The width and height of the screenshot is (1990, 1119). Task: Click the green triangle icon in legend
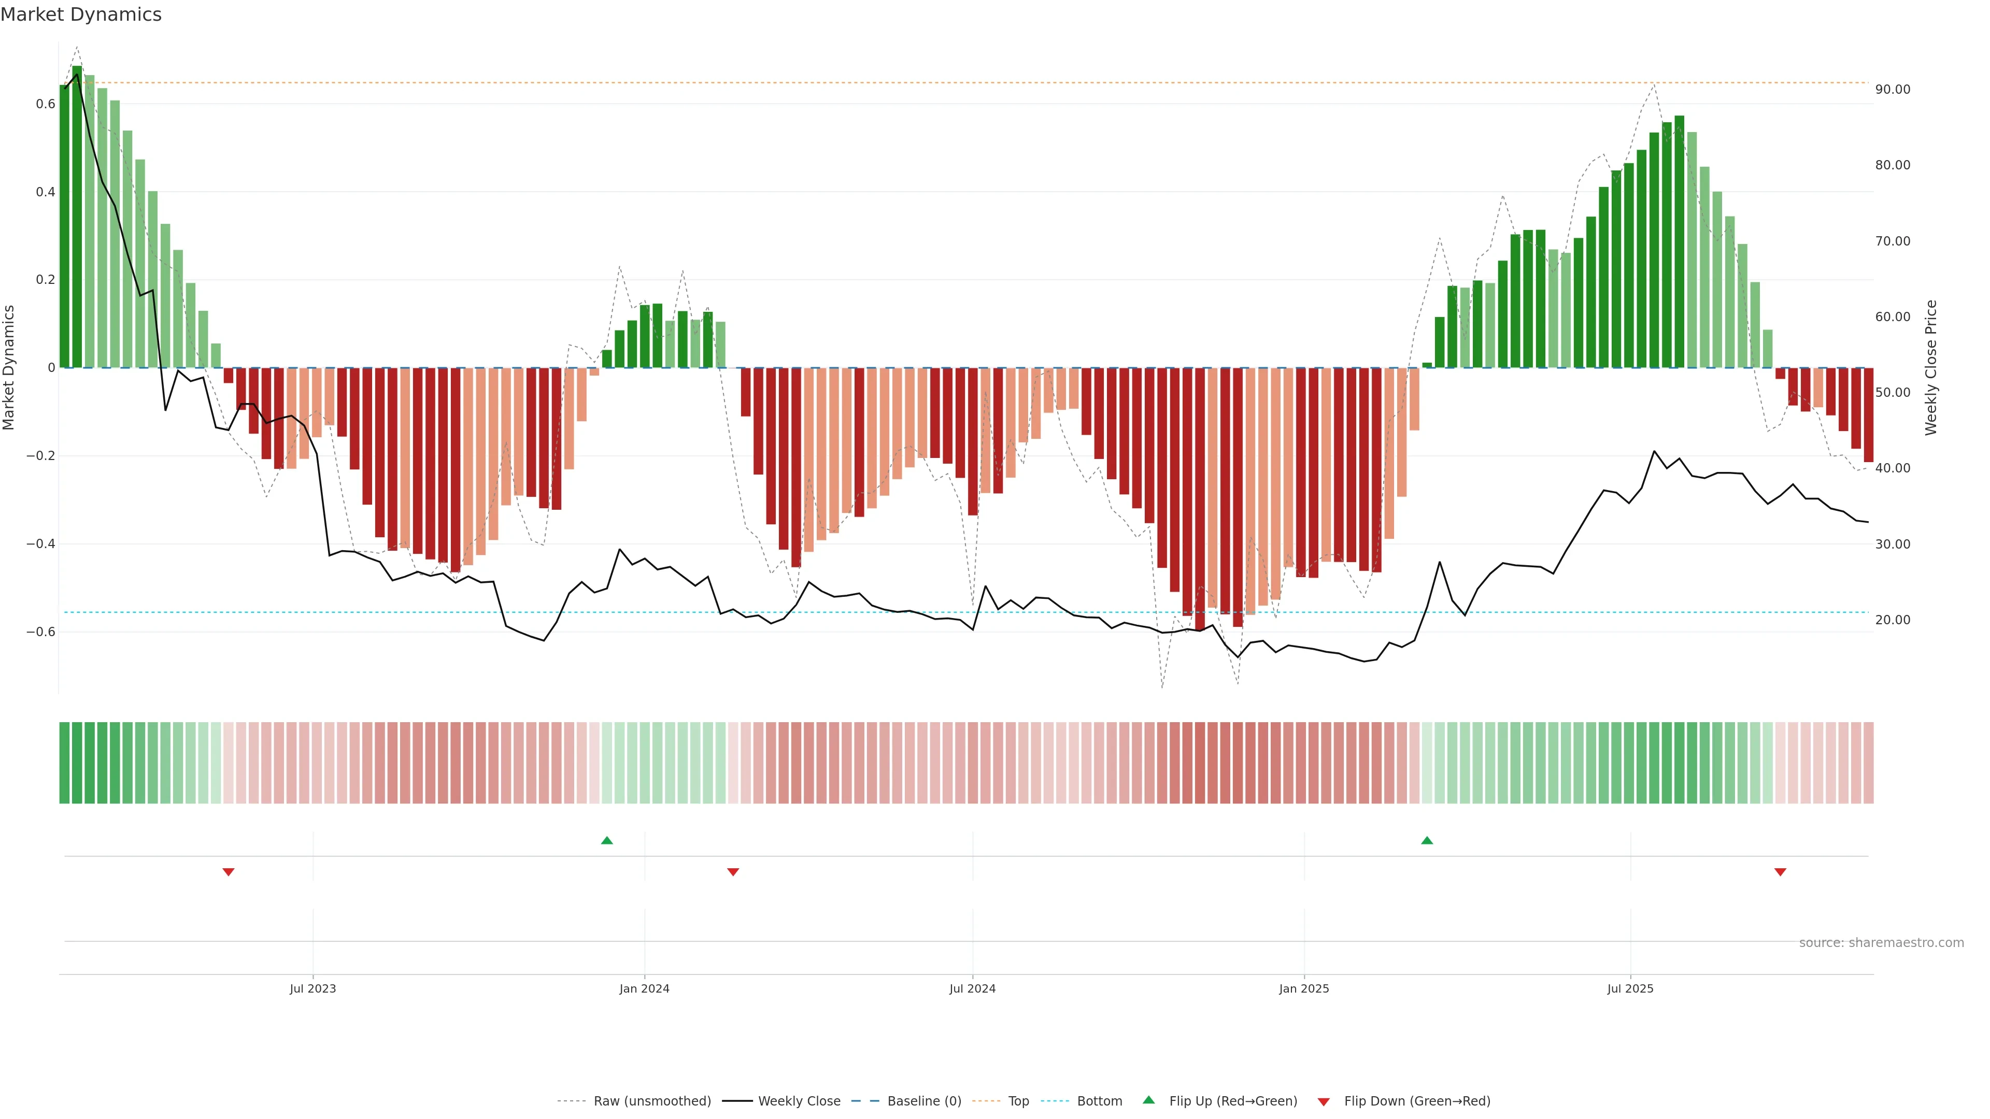(x=1149, y=1100)
